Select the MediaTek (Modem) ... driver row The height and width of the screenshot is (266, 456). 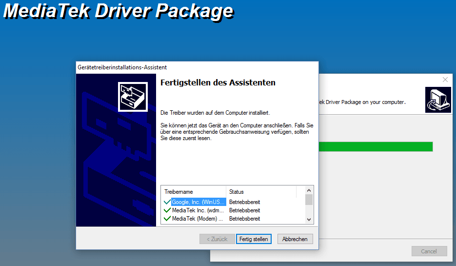[x=197, y=219]
